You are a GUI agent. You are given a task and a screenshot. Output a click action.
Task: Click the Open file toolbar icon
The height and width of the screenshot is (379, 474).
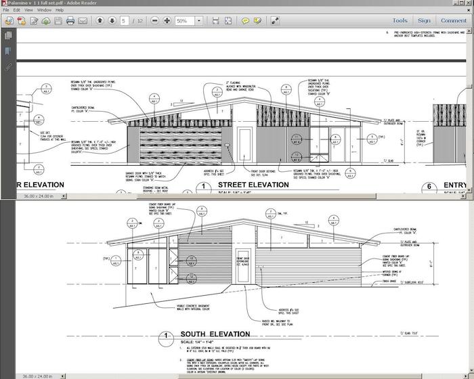coord(9,21)
